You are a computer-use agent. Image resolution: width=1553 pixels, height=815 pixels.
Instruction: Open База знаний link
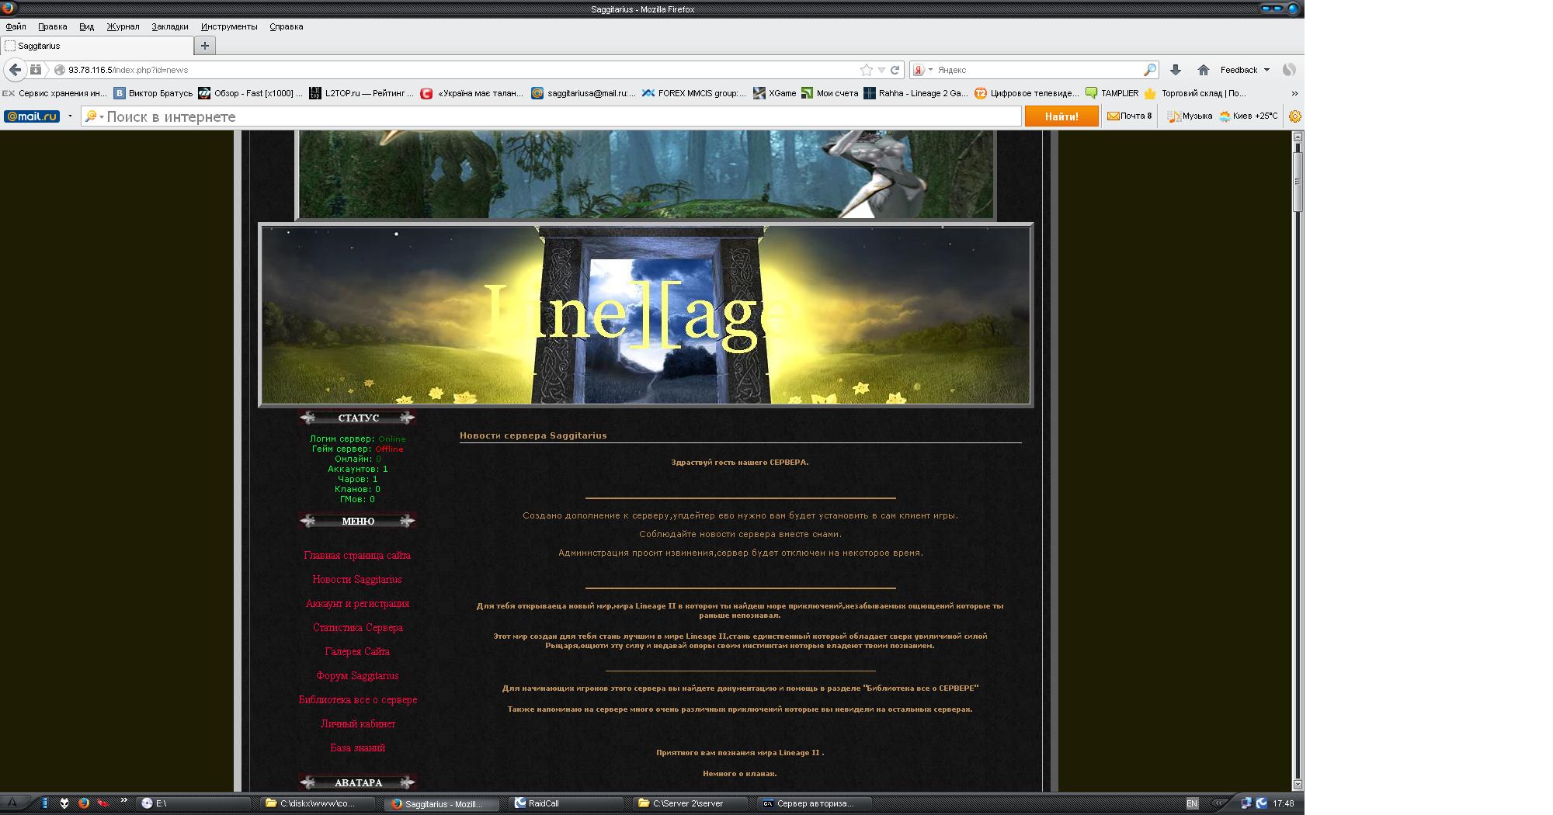(357, 748)
